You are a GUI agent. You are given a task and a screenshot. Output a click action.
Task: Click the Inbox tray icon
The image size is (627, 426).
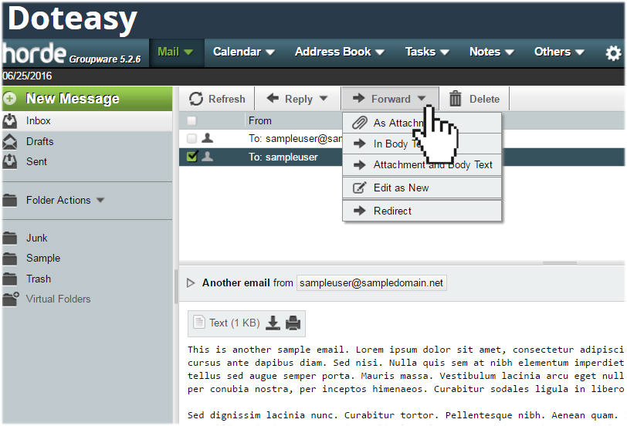(9, 121)
